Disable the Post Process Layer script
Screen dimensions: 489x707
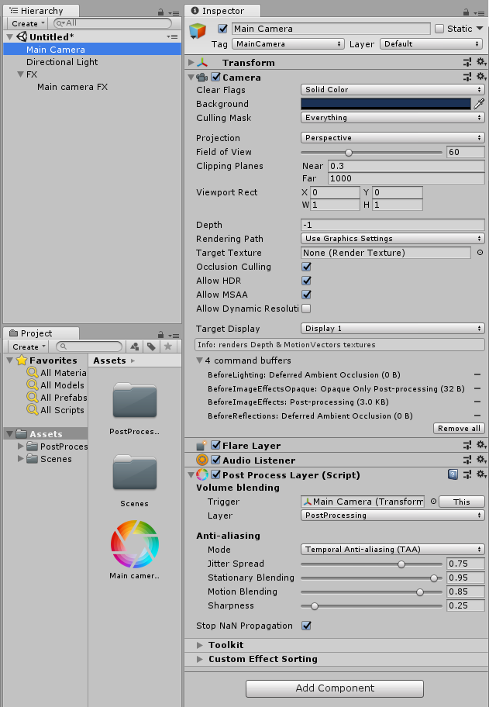pos(216,474)
